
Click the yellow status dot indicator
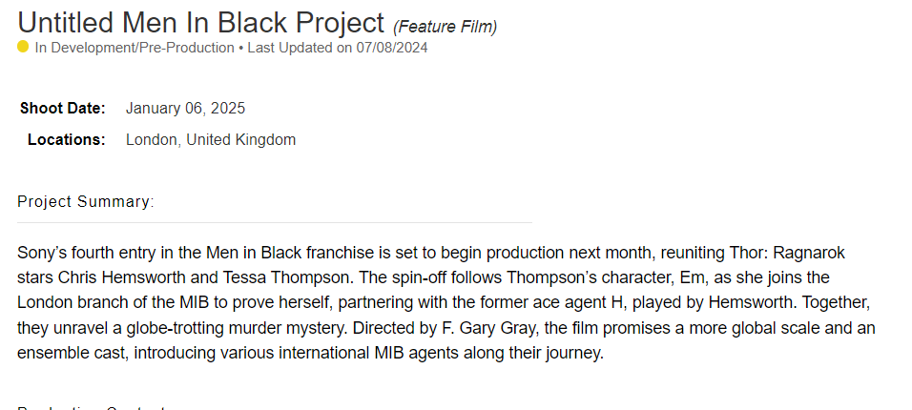click(x=23, y=47)
